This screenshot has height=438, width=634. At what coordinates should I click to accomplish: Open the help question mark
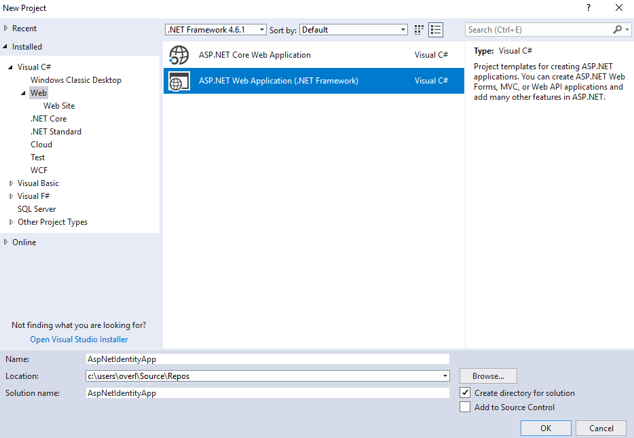589,7
